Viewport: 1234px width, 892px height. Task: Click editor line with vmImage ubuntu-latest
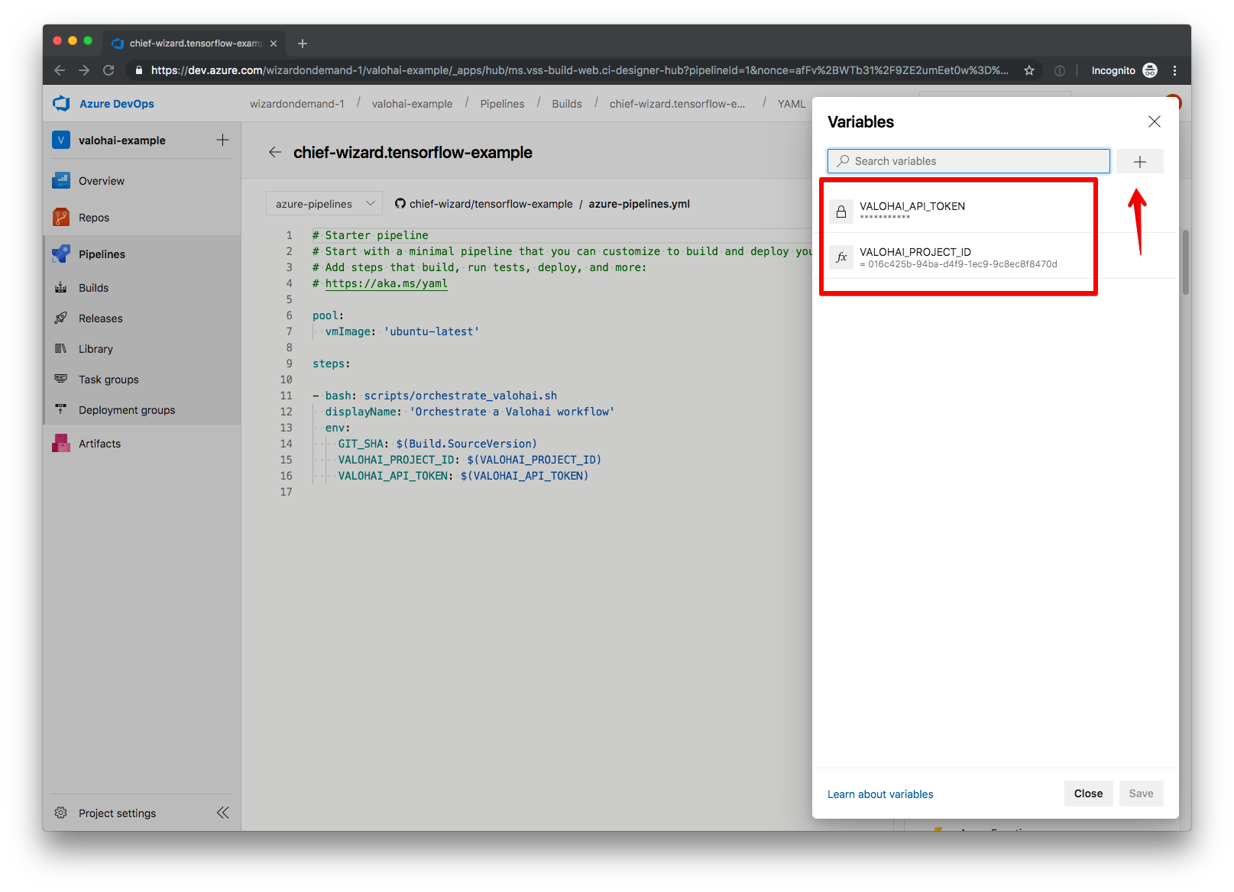point(396,331)
